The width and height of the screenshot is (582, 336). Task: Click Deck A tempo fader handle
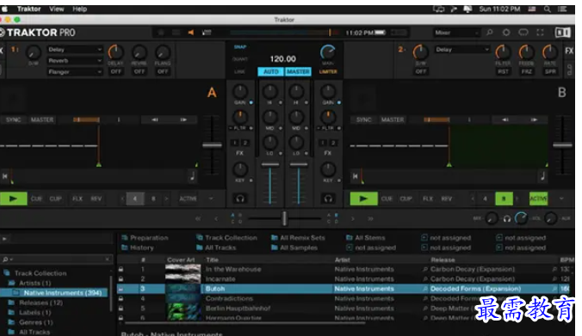click(212, 145)
